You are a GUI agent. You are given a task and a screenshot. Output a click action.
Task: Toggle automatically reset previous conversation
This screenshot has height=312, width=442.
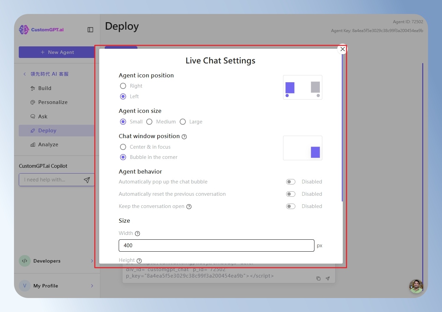[x=291, y=194]
